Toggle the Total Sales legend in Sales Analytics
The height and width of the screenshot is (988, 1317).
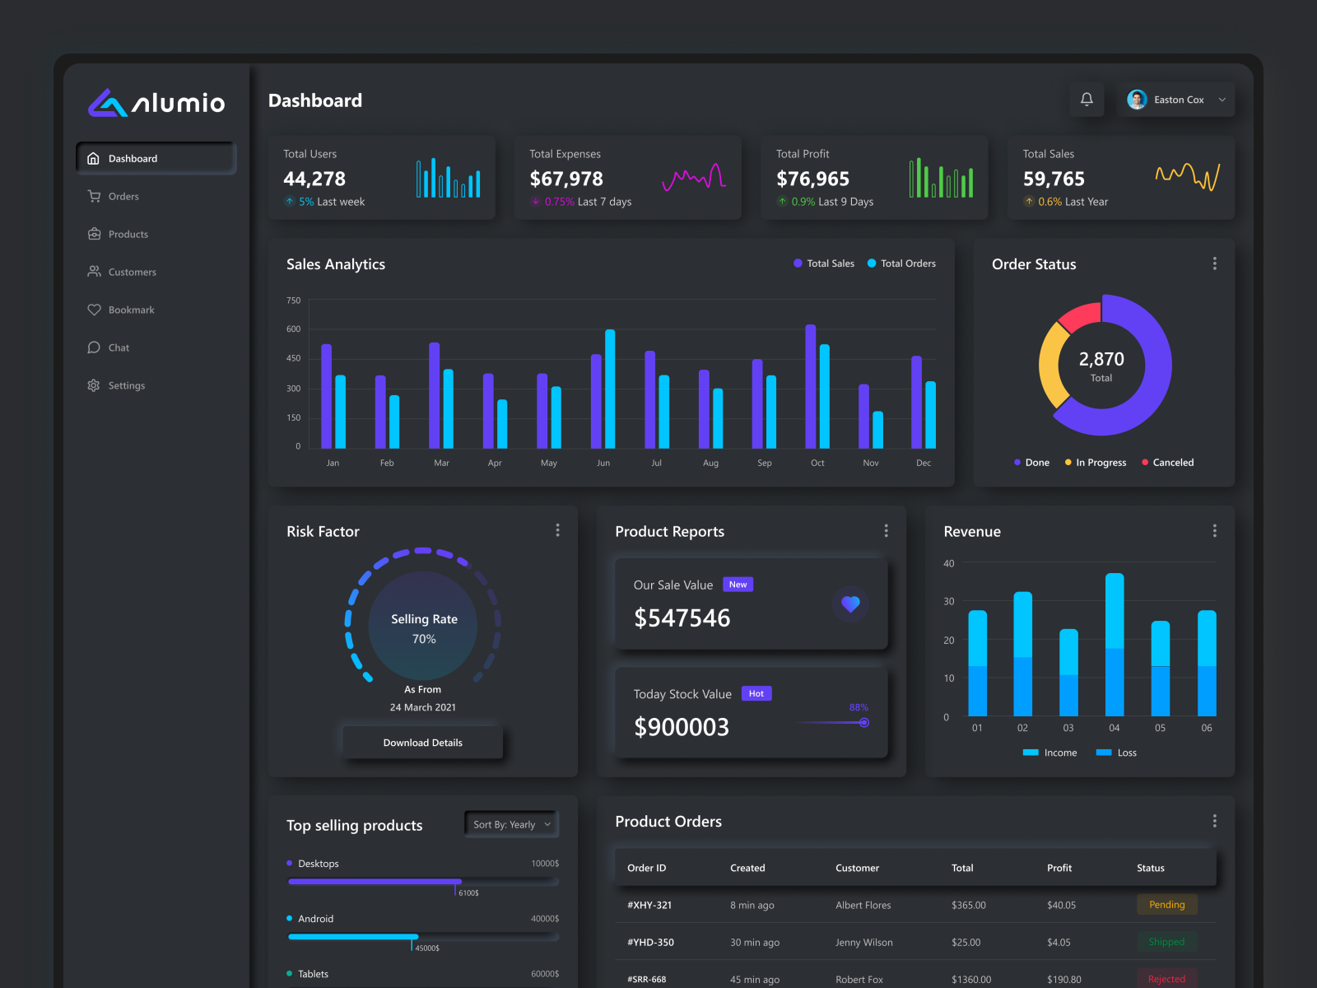click(x=823, y=263)
